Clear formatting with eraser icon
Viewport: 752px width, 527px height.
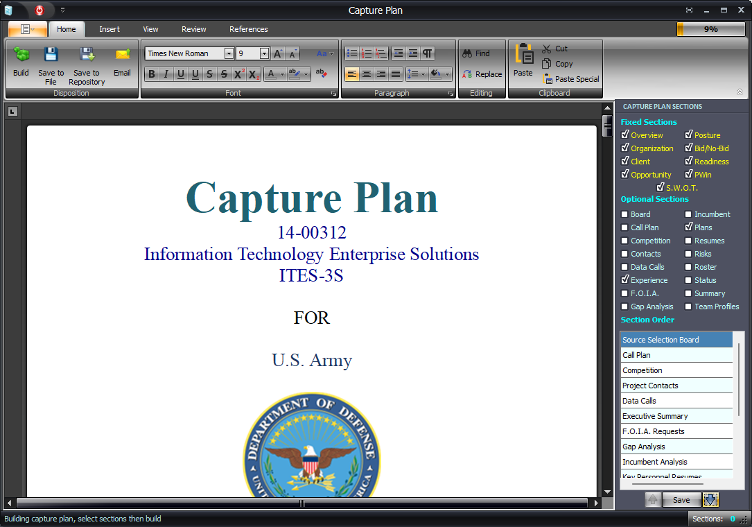(322, 74)
